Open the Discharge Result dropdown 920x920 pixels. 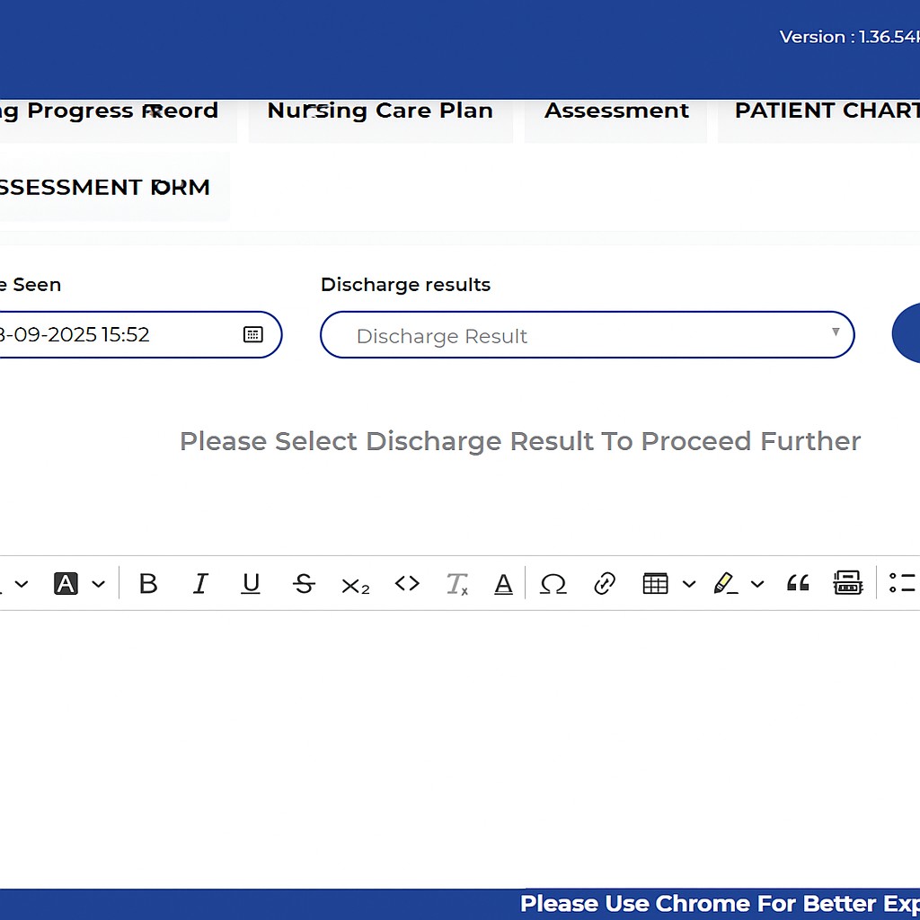(587, 335)
